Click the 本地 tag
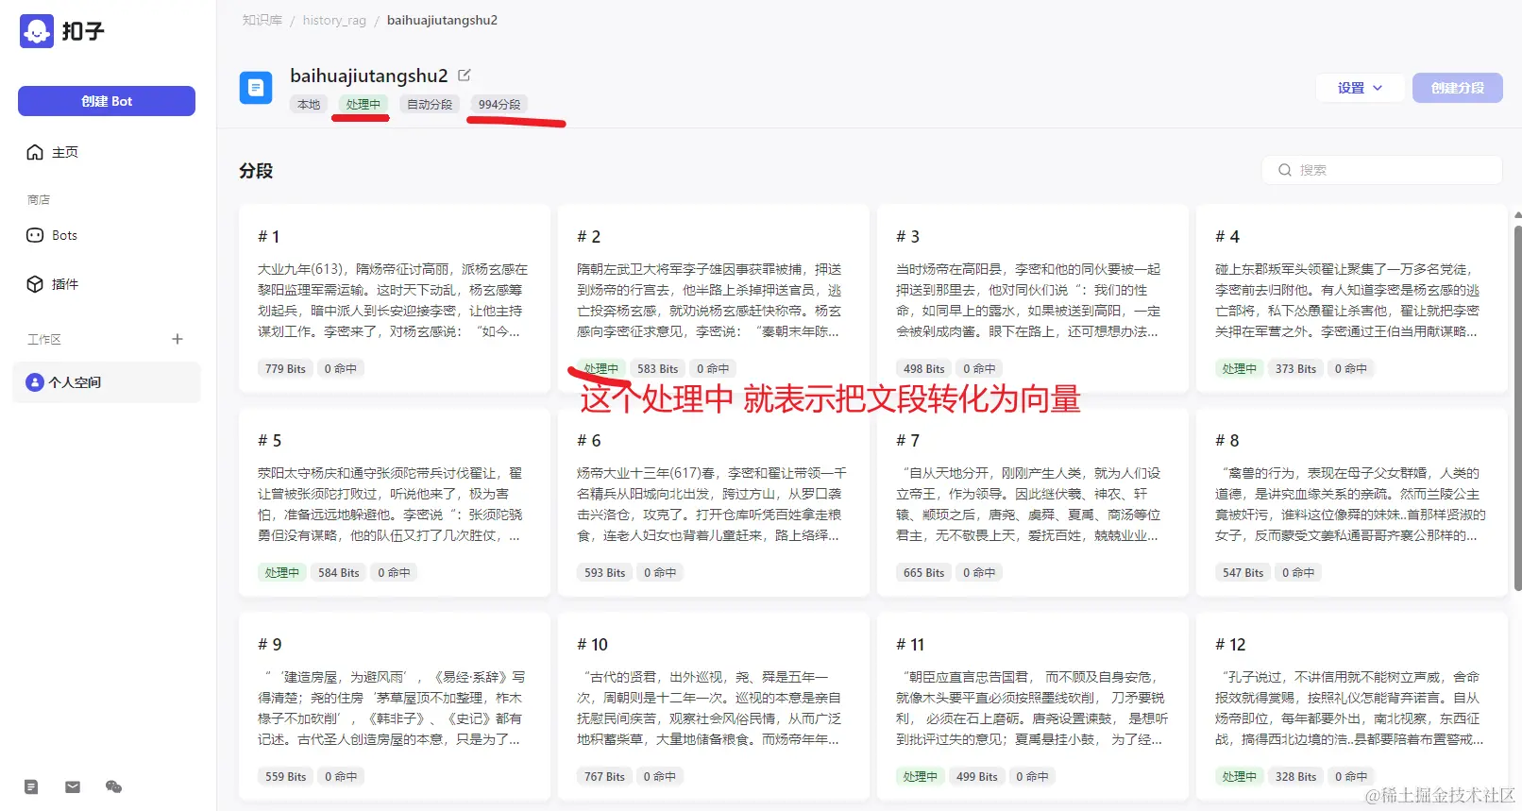Image resolution: width=1522 pixels, height=811 pixels. tap(309, 105)
